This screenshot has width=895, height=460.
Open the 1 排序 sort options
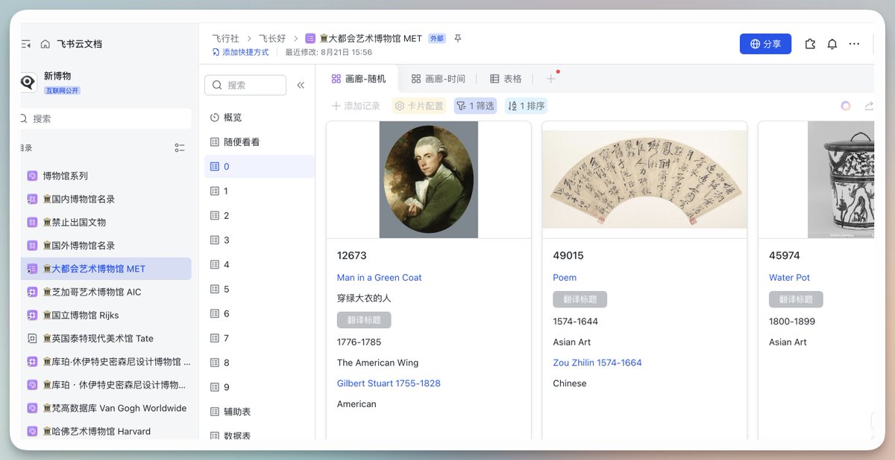tap(526, 106)
